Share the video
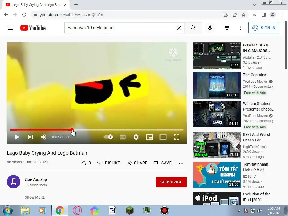 [137, 163]
